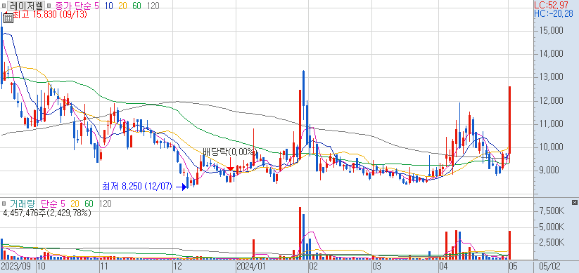Click the 레이저쎌 stock name button
Image resolution: width=579 pixels, height=273 pixels.
27,6
